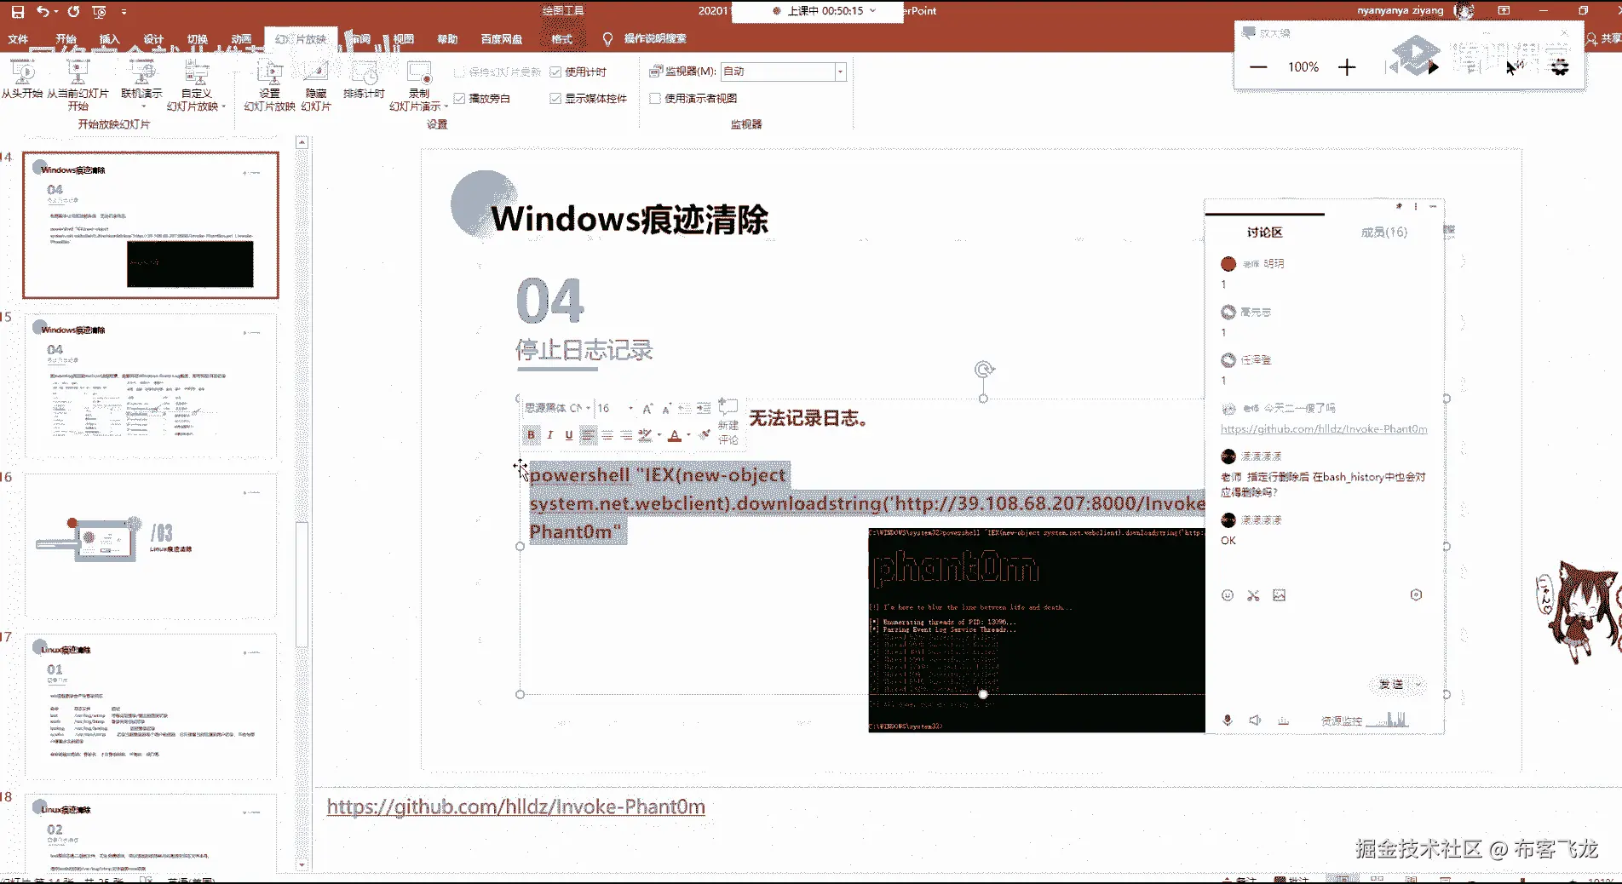
Task: Click microphone icon at discussion panel bottom
Action: tap(1228, 720)
